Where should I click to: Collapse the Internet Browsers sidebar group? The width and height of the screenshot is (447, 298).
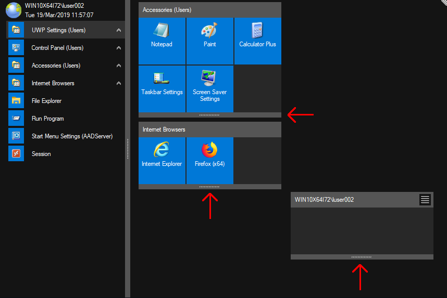coord(119,84)
